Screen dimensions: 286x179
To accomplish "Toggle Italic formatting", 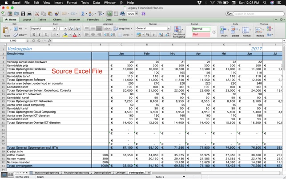I will 39,35.
